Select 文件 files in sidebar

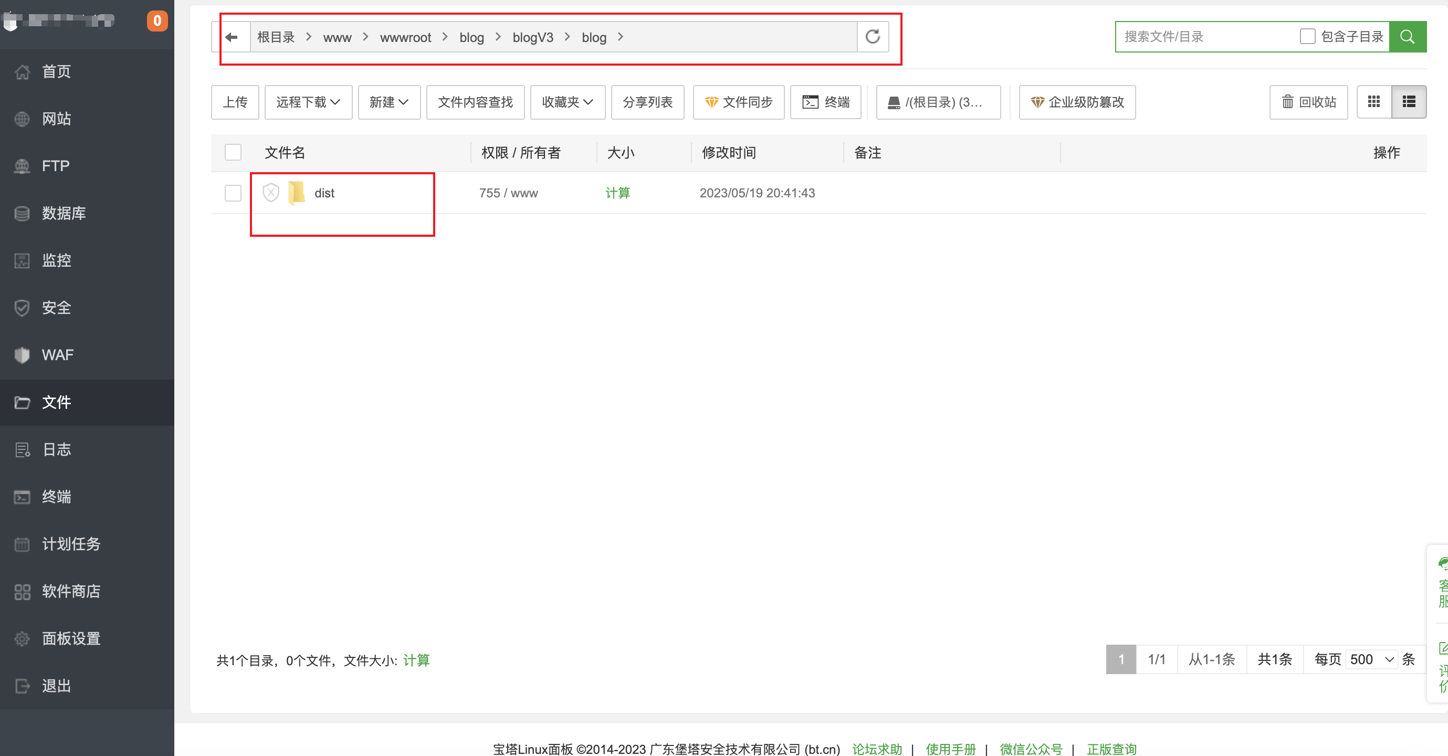coord(87,403)
